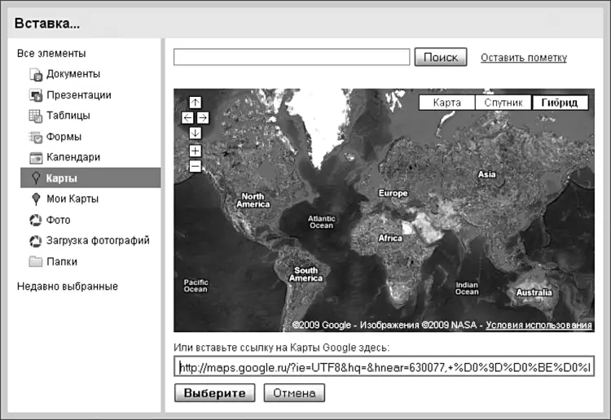Image resolution: width=611 pixels, height=420 pixels.
Task: Open the Мои Карты category
Action: [x=73, y=199]
